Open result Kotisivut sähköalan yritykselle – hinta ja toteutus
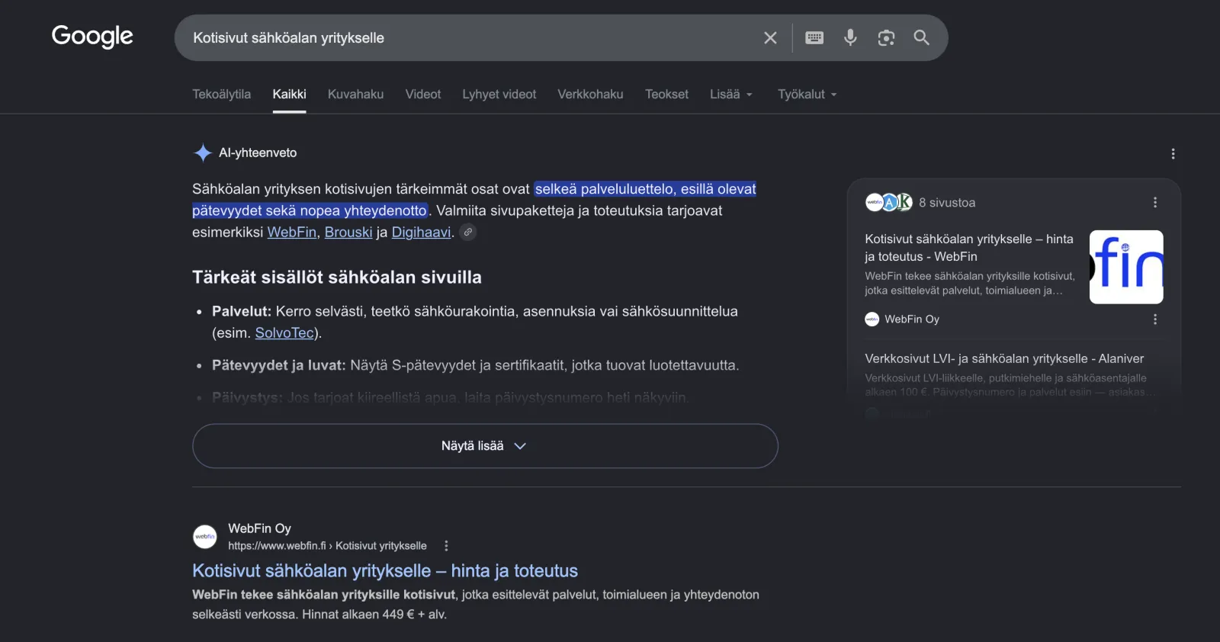The height and width of the screenshot is (642, 1220). [385, 570]
